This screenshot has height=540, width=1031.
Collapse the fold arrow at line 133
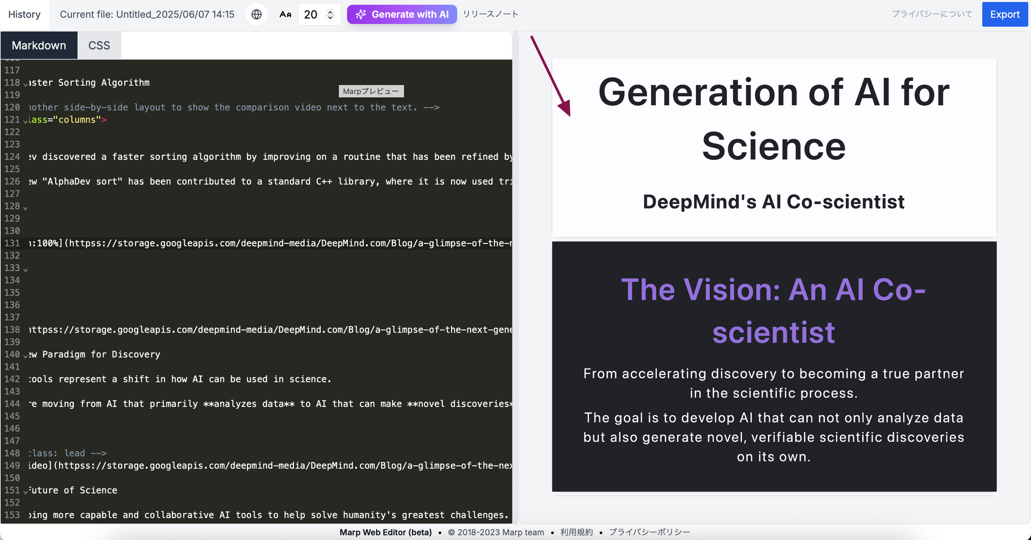click(25, 269)
